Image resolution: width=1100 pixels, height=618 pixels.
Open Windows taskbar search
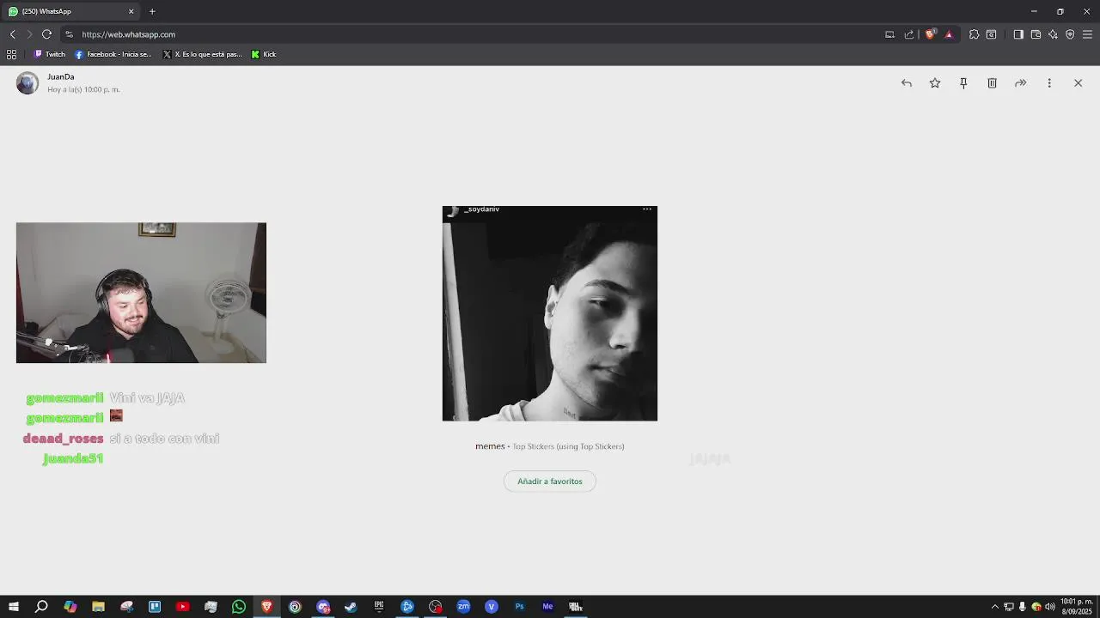(x=41, y=607)
